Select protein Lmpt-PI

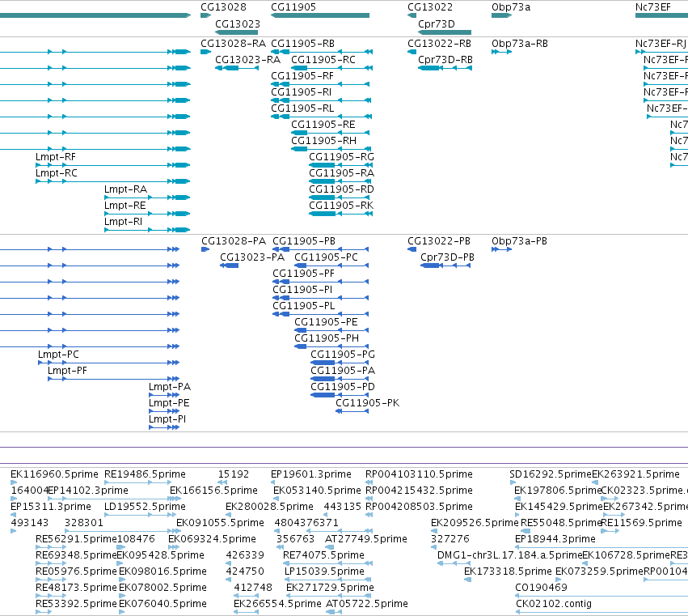coord(167,419)
